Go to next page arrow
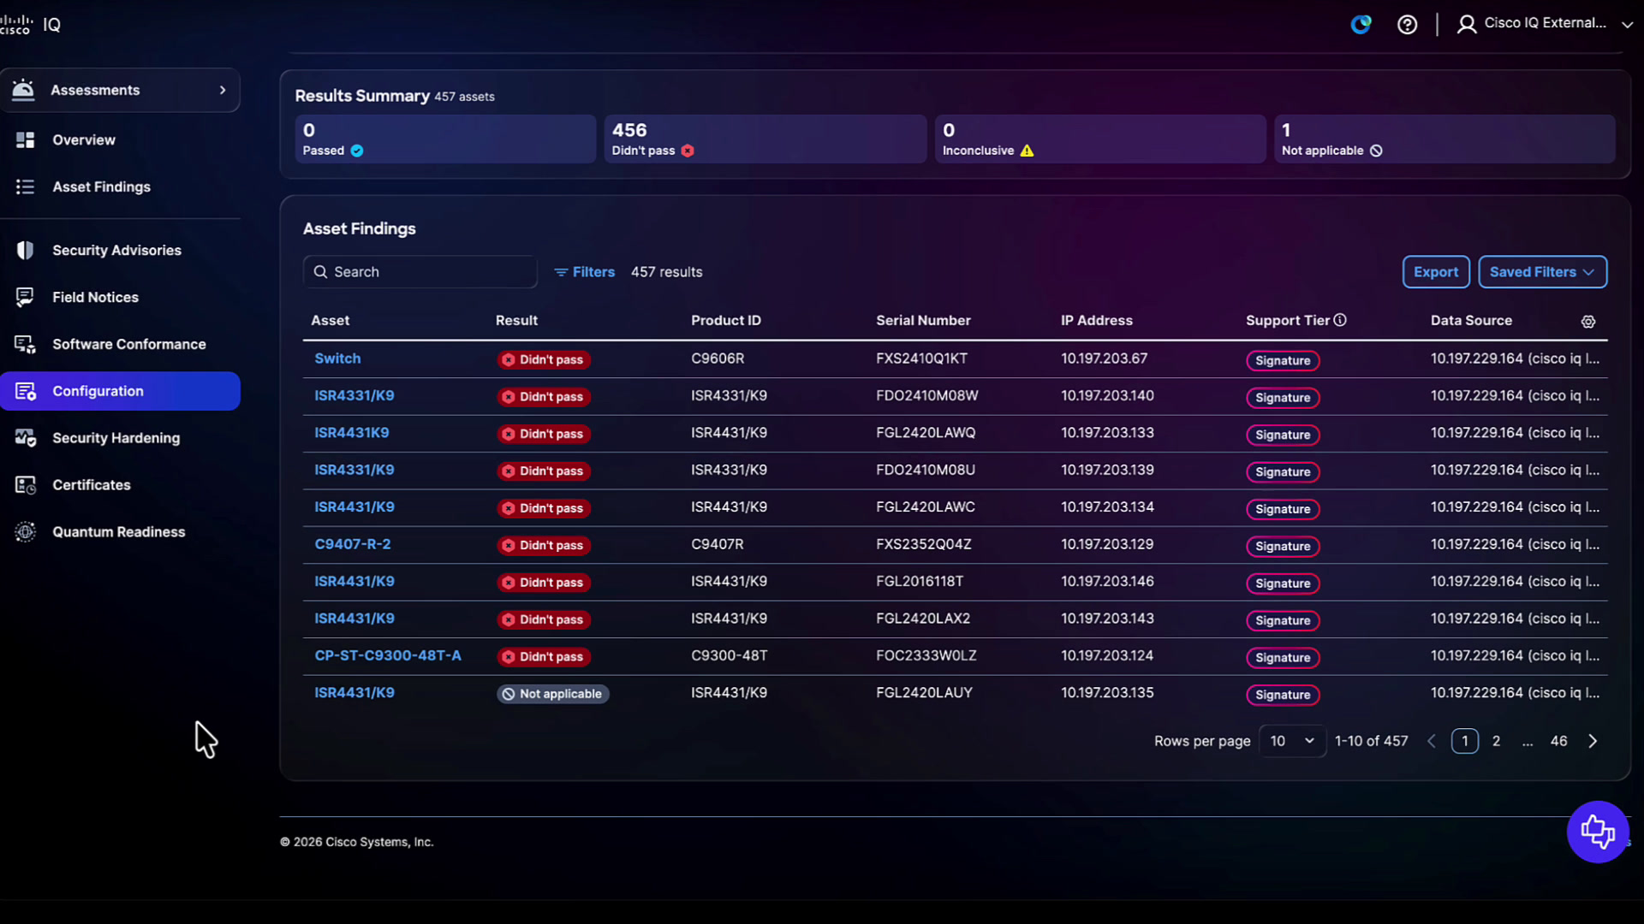The image size is (1644, 924). point(1593,741)
